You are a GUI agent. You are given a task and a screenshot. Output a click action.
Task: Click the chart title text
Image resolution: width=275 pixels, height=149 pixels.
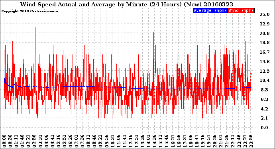pos(127,4)
